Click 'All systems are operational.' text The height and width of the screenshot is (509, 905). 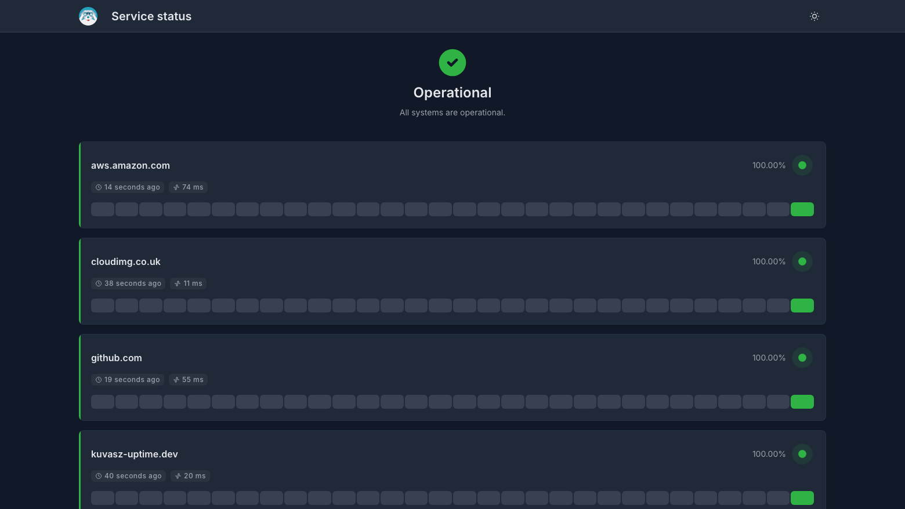(x=453, y=112)
